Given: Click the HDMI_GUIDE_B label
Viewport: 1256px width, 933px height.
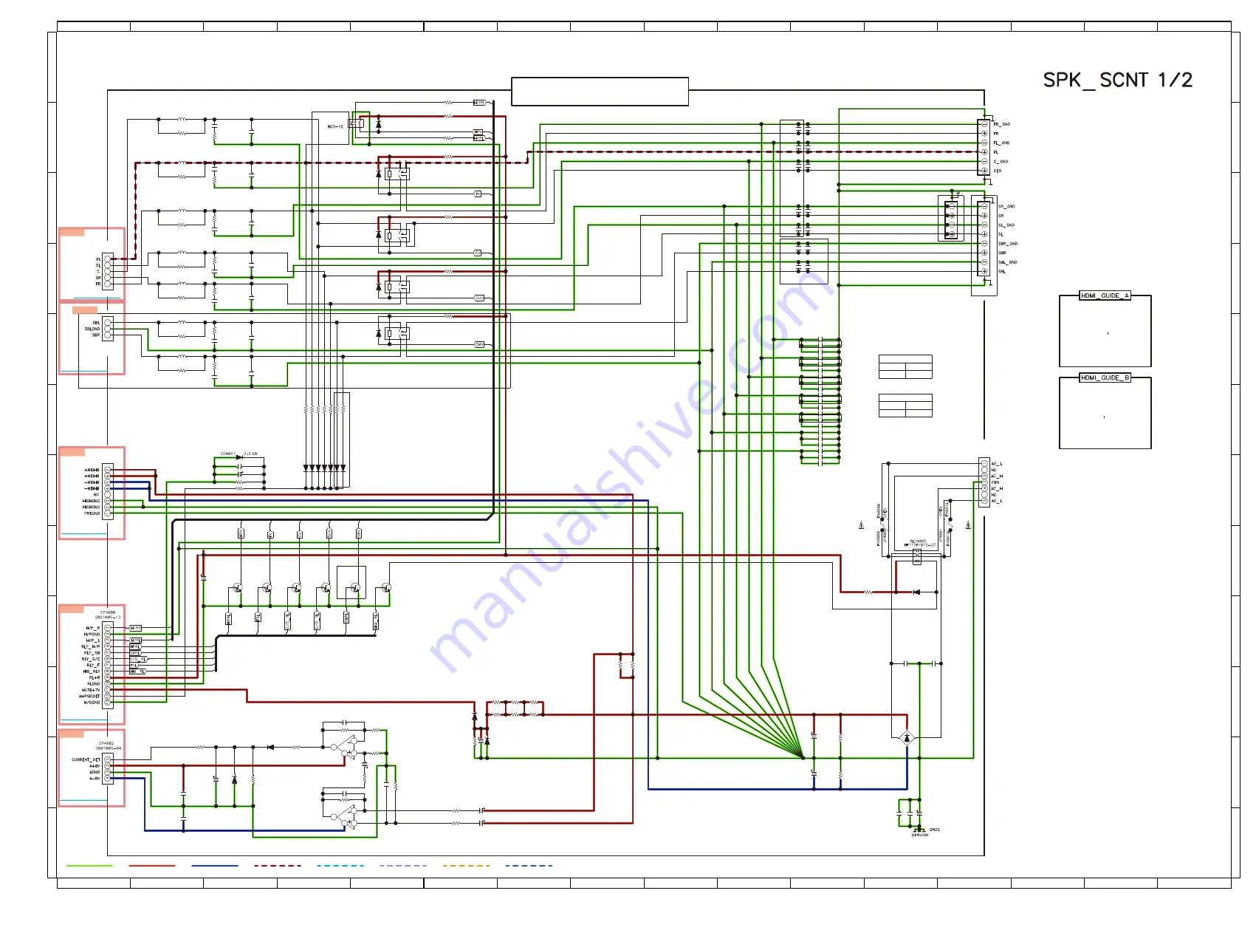Looking at the screenshot, I should click(x=1105, y=377).
